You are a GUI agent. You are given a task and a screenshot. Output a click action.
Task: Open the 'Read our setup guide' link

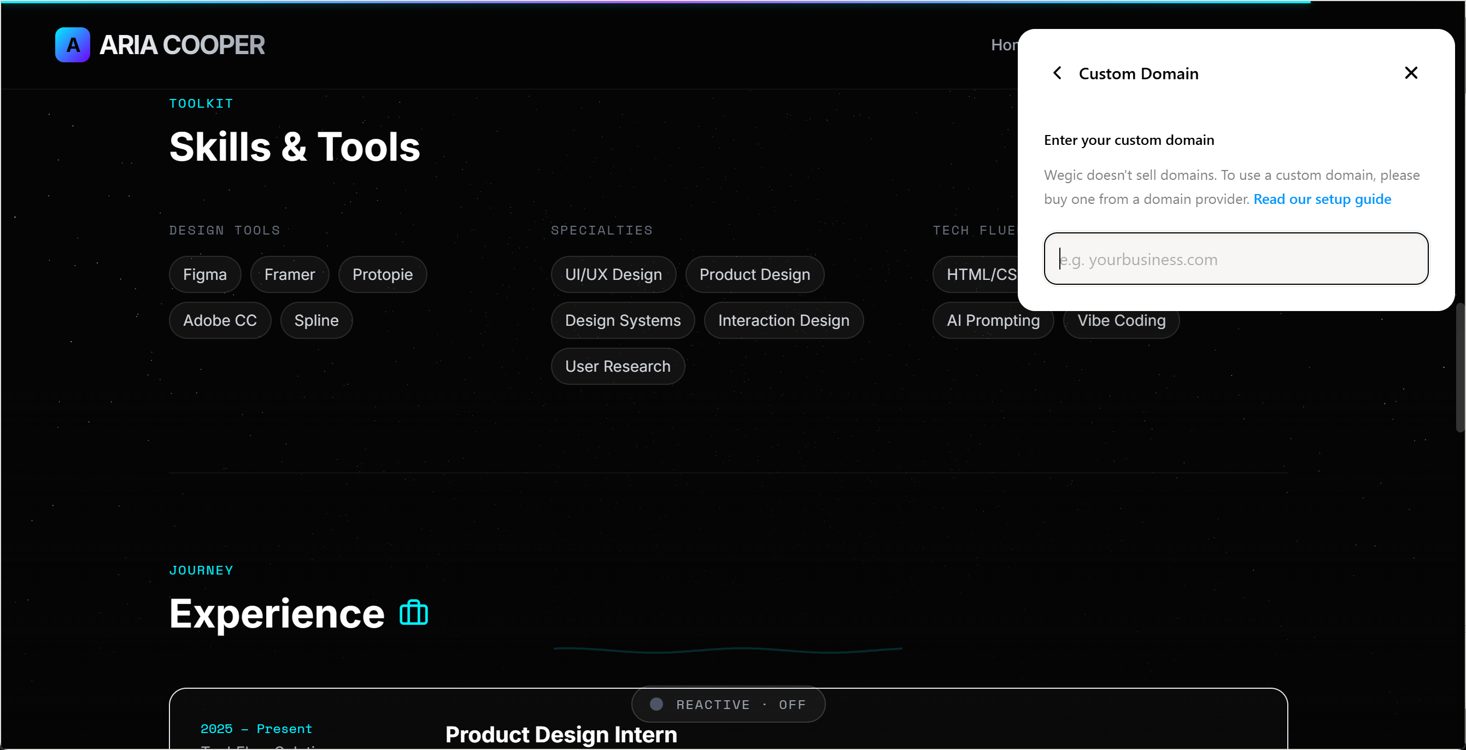coord(1322,199)
